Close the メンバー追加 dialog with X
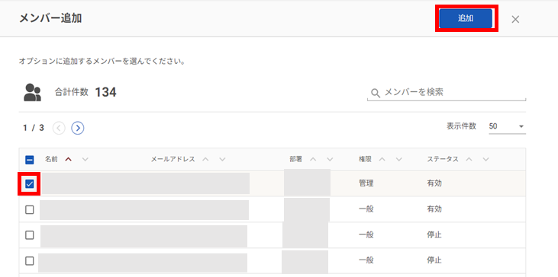Image resolution: width=558 pixels, height=277 pixels. [x=515, y=20]
